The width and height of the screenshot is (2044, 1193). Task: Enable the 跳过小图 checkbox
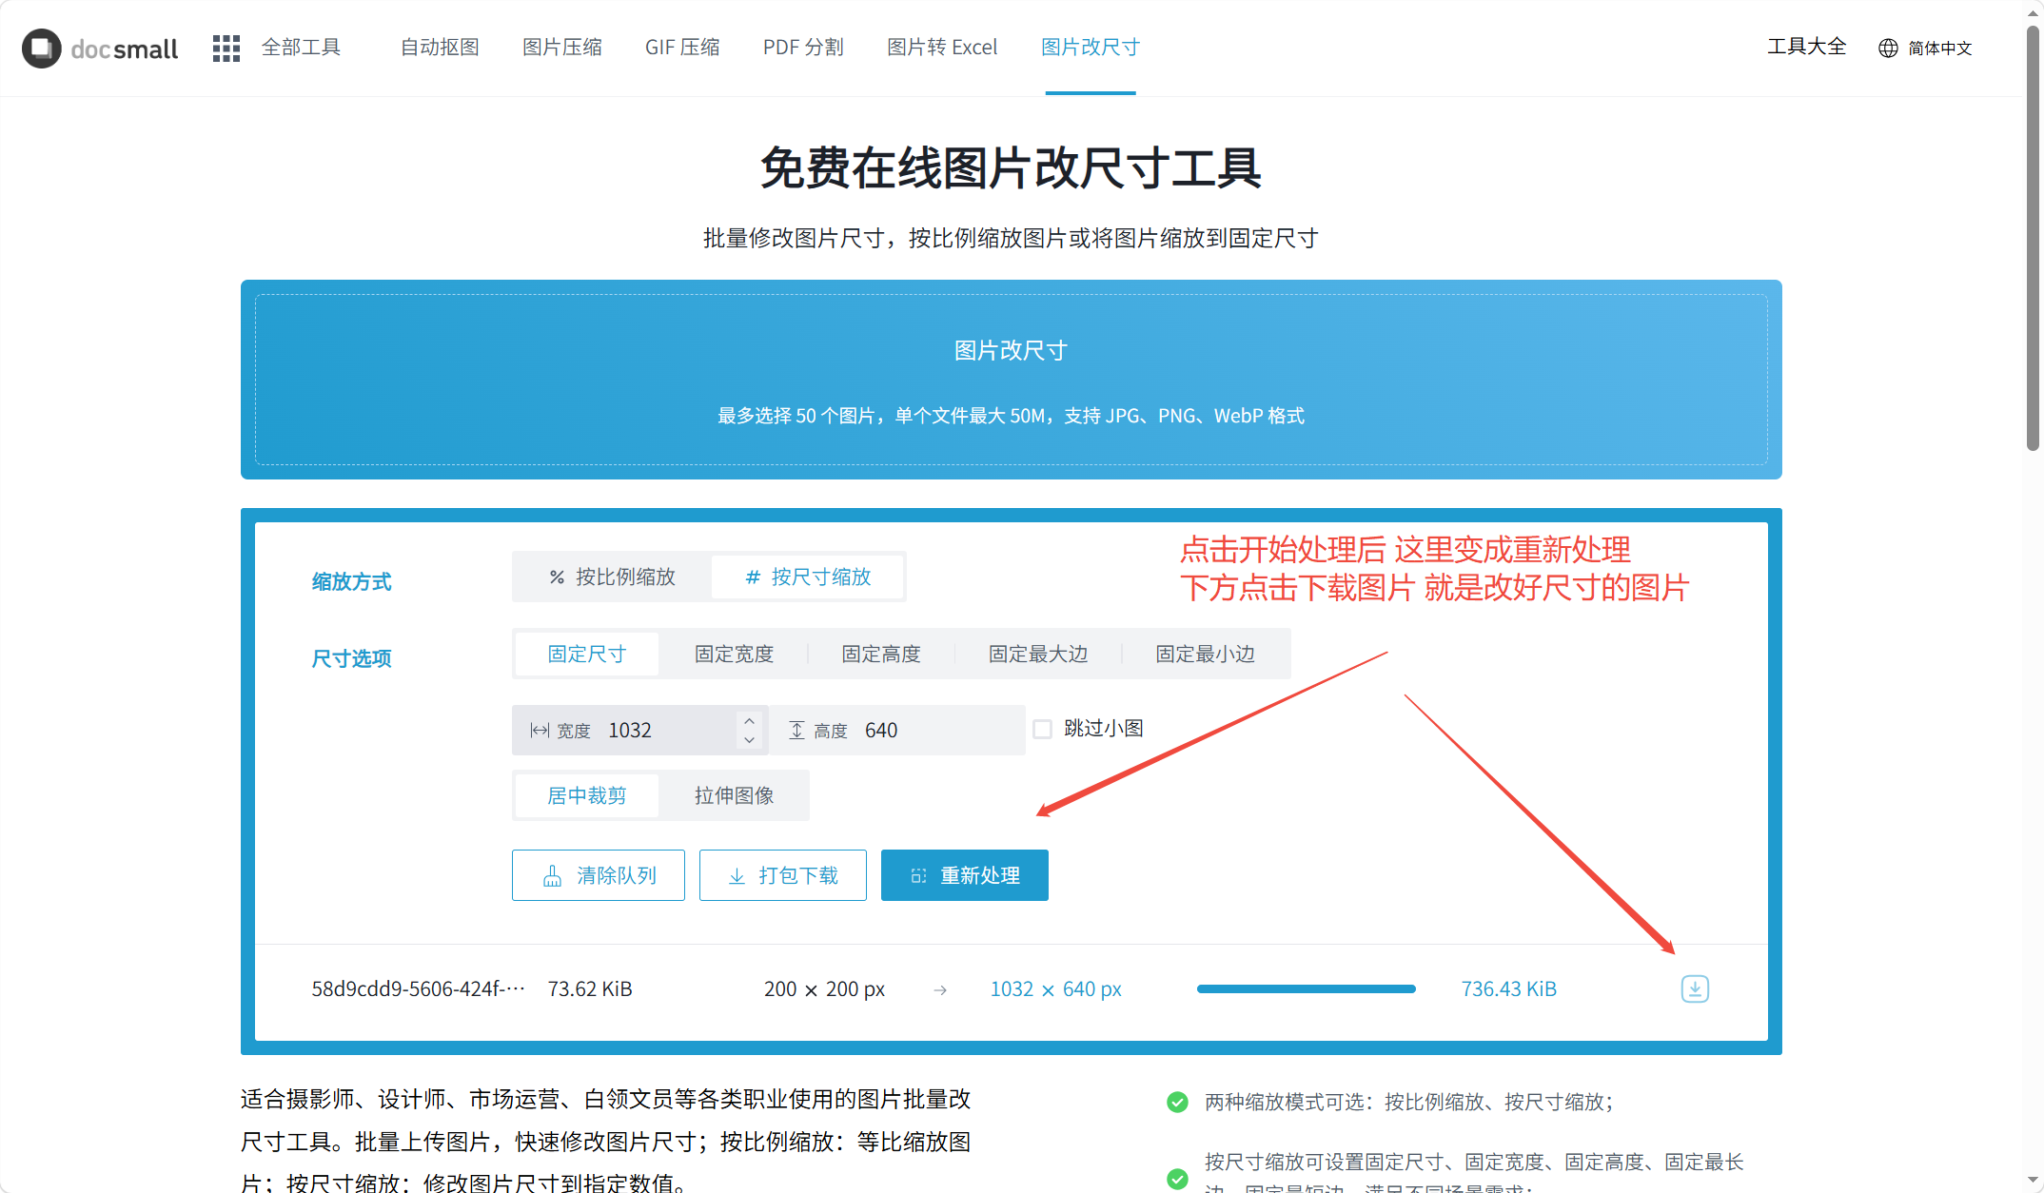tap(1043, 730)
